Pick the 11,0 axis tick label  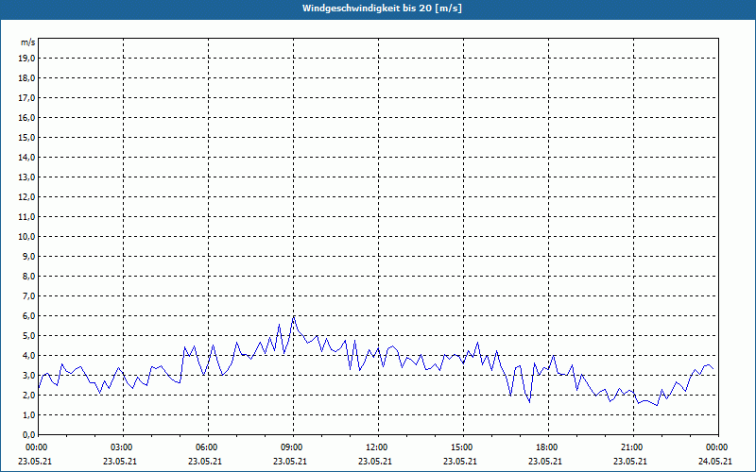tap(27, 217)
